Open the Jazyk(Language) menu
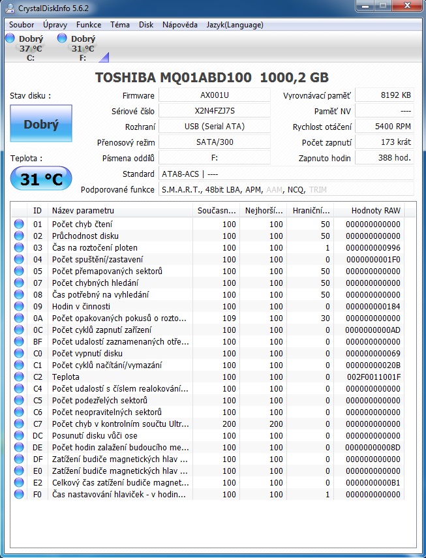Viewport: 426px width, 558px height. (x=235, y=25)
